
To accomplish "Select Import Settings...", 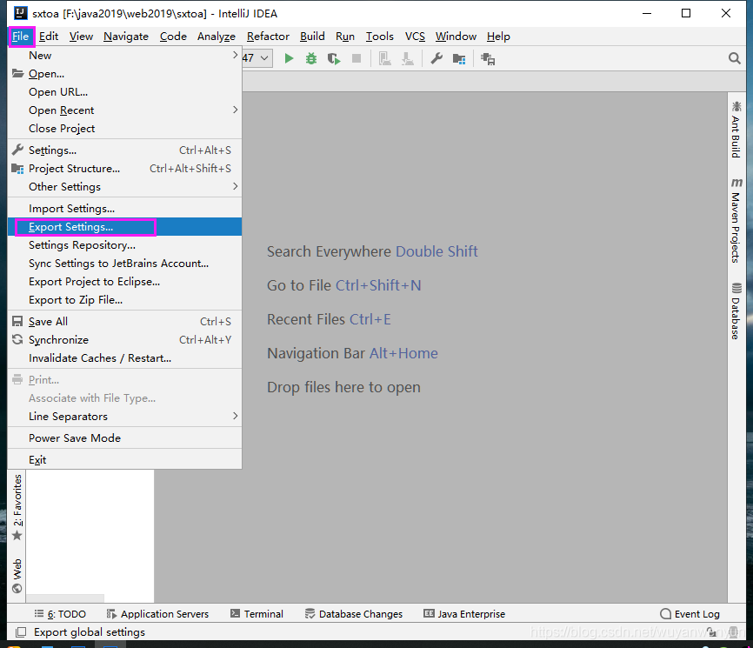I will click(125, 209).
